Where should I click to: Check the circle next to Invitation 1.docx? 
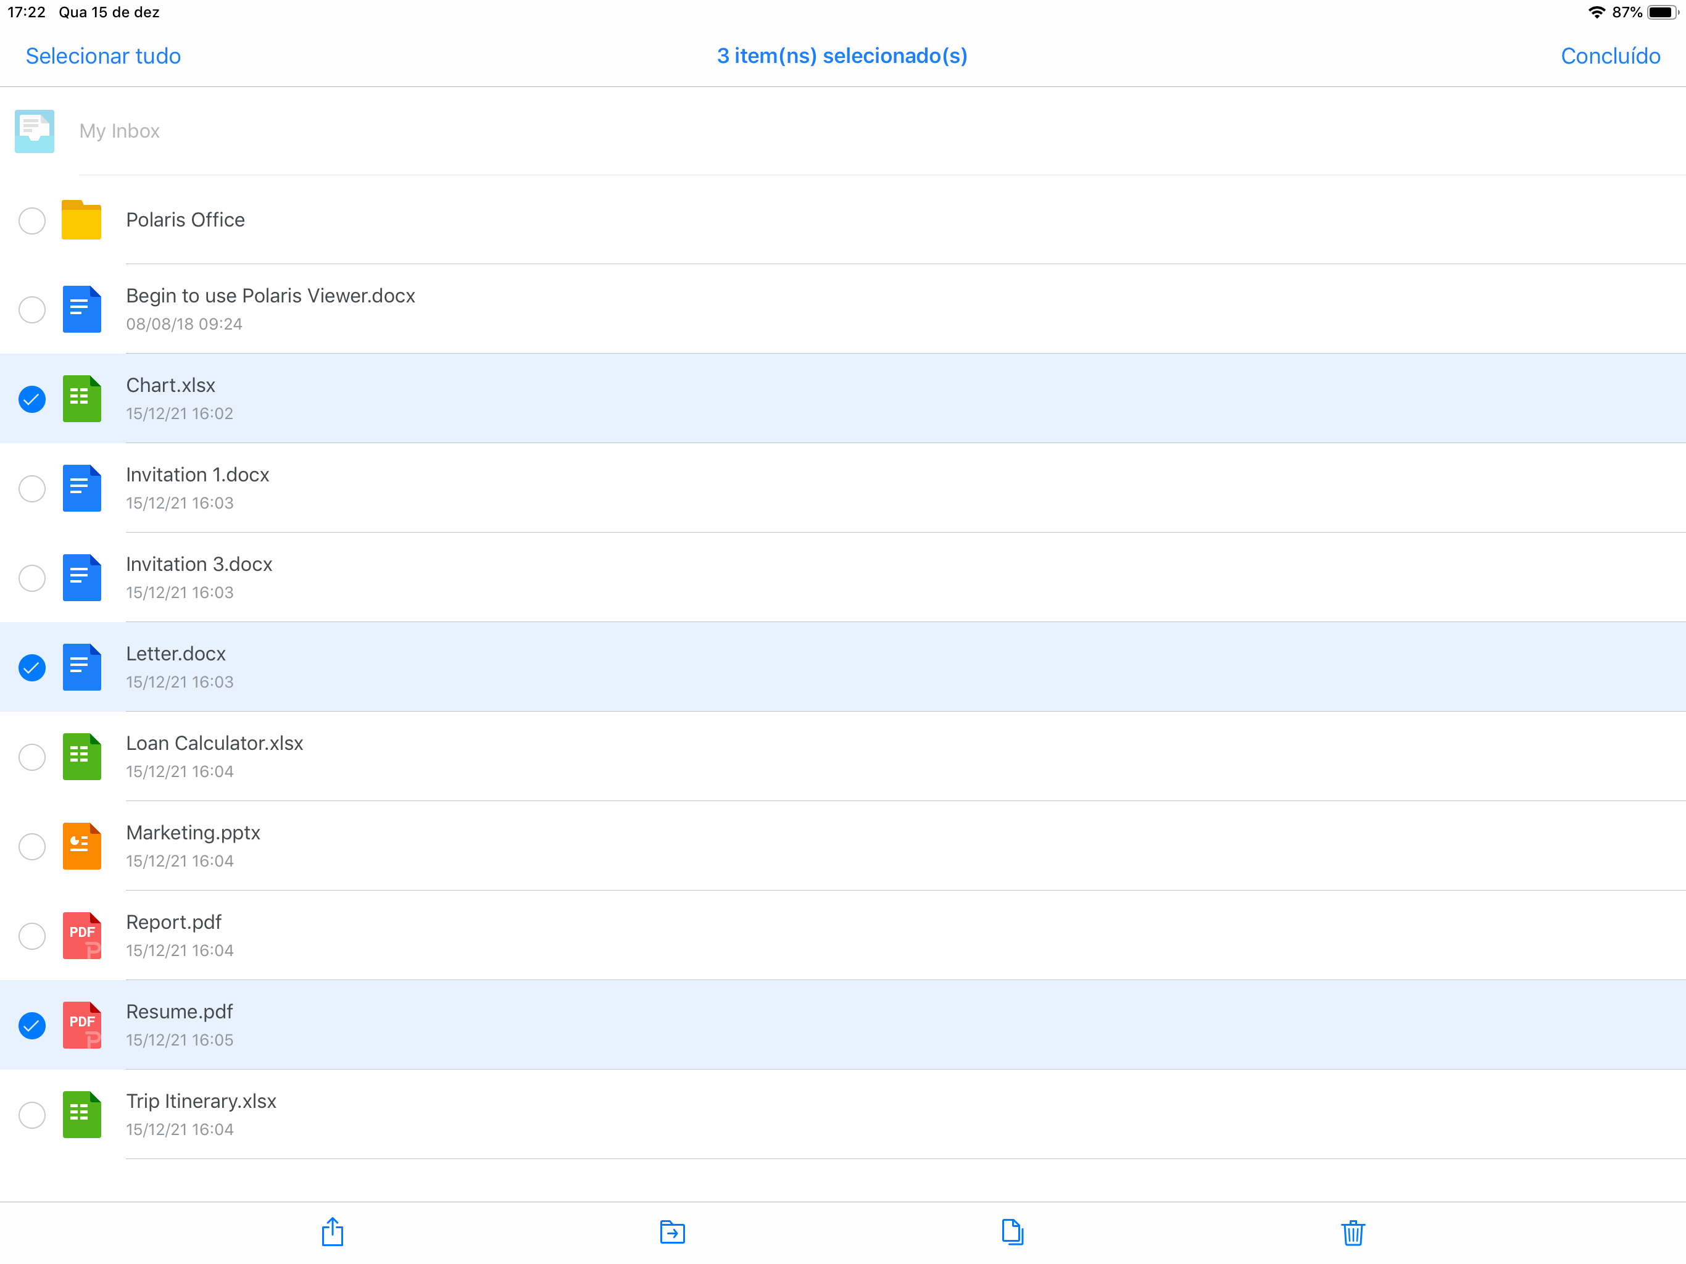pyautogui.click(x=32, y=489)
